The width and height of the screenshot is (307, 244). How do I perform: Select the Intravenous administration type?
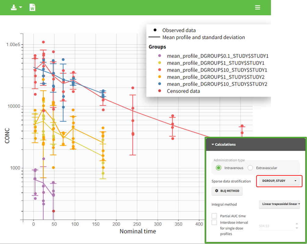218,168
